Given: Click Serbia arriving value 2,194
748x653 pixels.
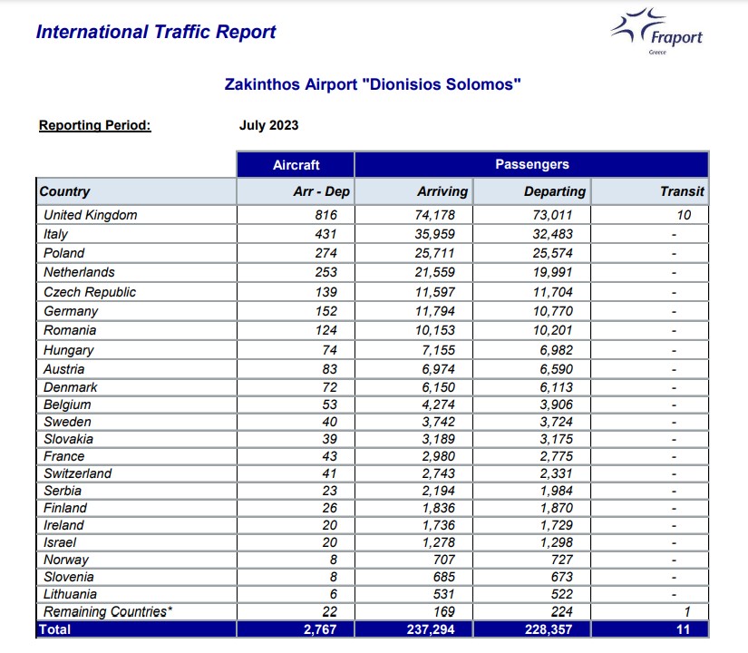Looking at the screenshot, I should click(x=439, y=491).
